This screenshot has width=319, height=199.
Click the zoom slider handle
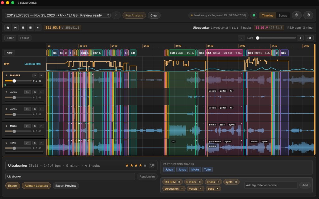(x=258, y=38)
